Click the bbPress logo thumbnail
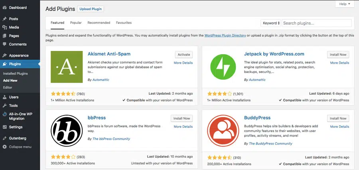Viewport: 359px width, 170px height. tap(67, 131)
